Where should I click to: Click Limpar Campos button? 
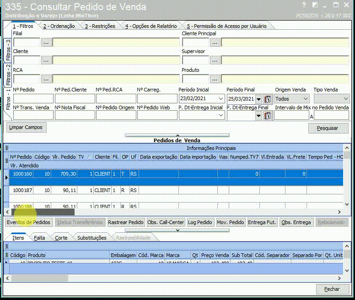[26, 128]
